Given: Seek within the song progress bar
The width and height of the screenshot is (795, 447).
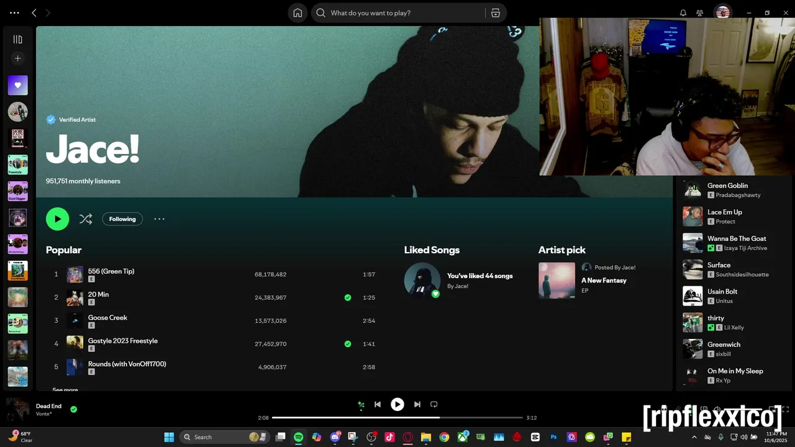Looking at the screenshot, I should click(397, 418).
